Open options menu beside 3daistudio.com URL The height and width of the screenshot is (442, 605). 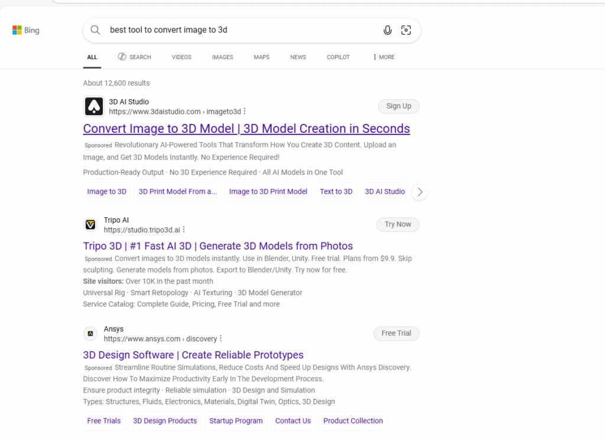click(245, 112)
